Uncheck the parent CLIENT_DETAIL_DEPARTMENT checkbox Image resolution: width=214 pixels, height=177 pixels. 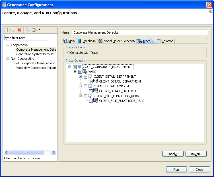click(85, 77)
